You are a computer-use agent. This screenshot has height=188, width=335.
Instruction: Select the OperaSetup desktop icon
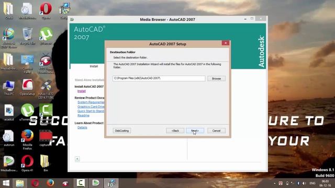[27, 87]
